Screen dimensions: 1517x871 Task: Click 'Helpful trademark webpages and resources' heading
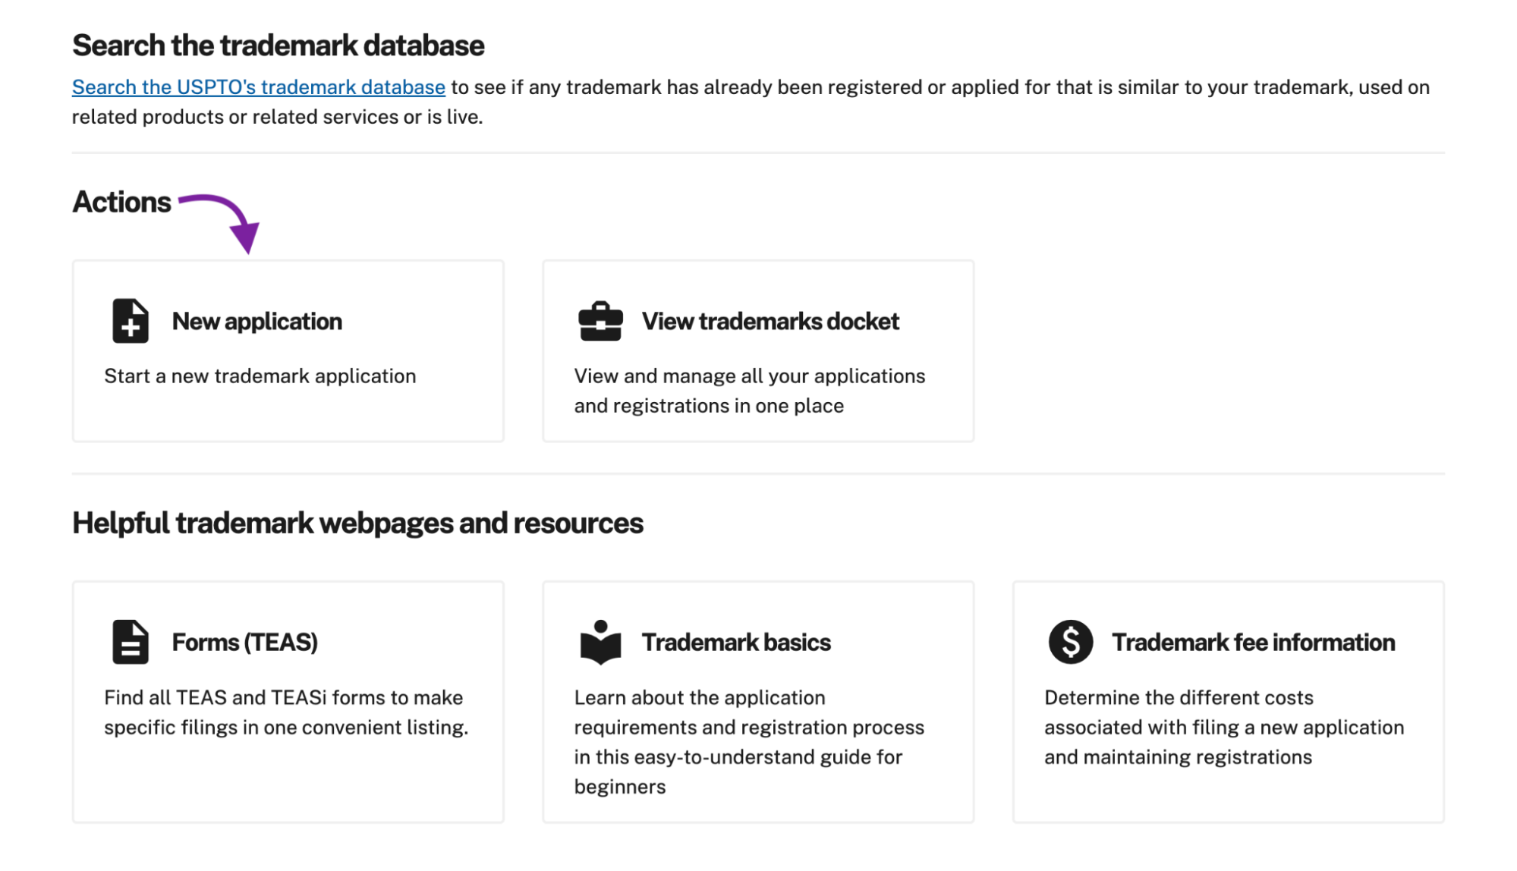click(x=357, y=524)
